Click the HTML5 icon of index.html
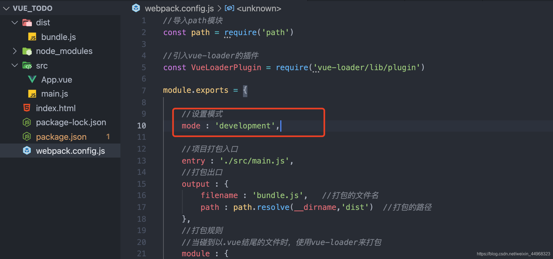Viewport: 553px width, 259px height. coord(27,108)
